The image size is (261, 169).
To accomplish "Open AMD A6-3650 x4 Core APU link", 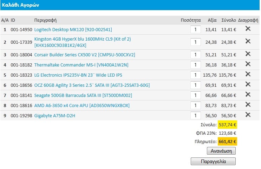I will 82,105.
